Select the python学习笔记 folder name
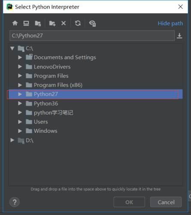Viewport: 191px width, 215px height. [54, 113]
